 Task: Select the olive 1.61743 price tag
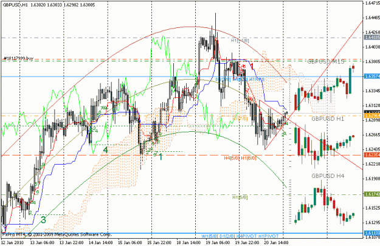tap(372, 194)
